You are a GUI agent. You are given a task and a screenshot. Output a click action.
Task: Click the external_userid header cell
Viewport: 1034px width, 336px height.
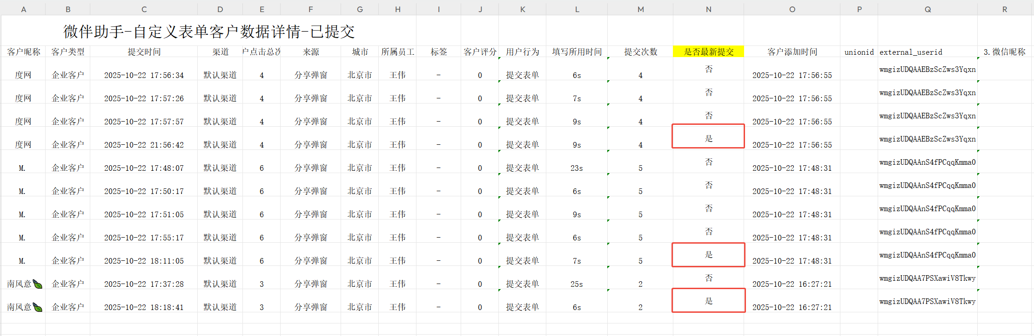pos(911,52)
